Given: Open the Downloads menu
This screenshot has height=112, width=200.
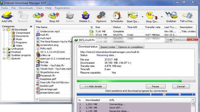Looking at the screenshot, I should point(26,8).
